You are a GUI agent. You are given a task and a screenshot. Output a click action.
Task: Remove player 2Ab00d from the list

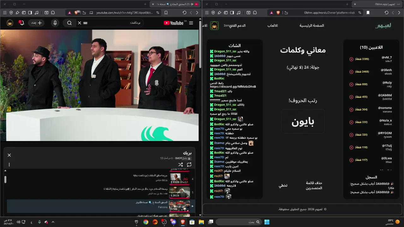351,97
